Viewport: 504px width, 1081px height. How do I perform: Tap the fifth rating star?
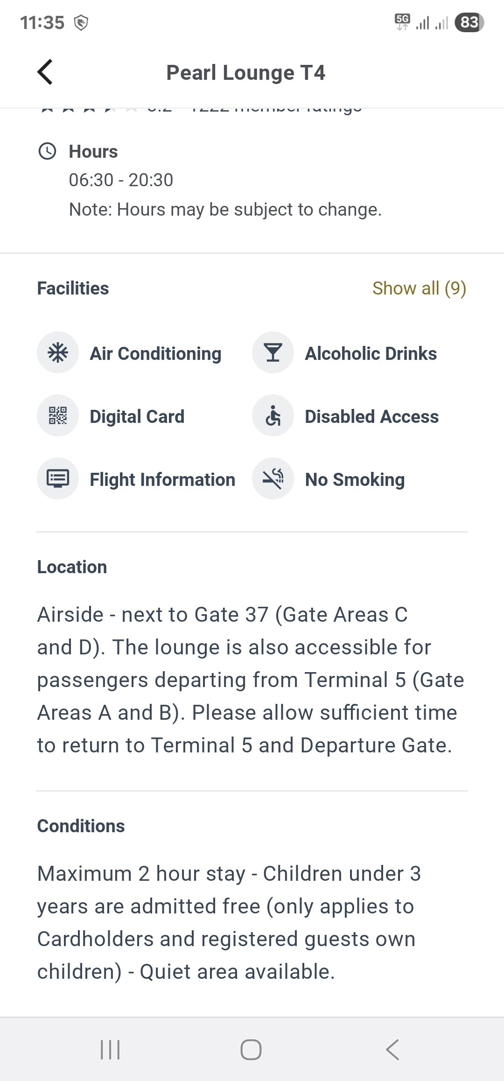(132, 107)
